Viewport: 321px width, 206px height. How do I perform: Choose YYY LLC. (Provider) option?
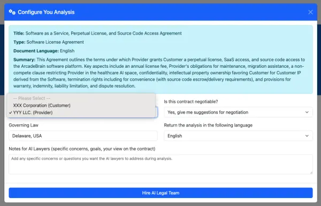pyautogui.click(x=81, y=113)
